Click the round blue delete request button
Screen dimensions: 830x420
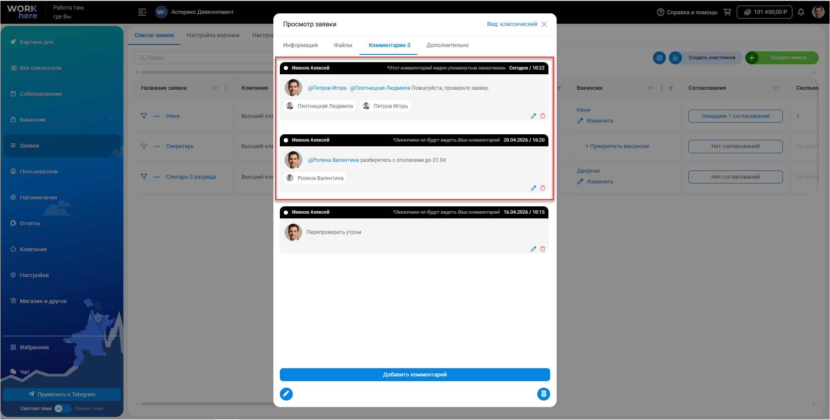544,394
